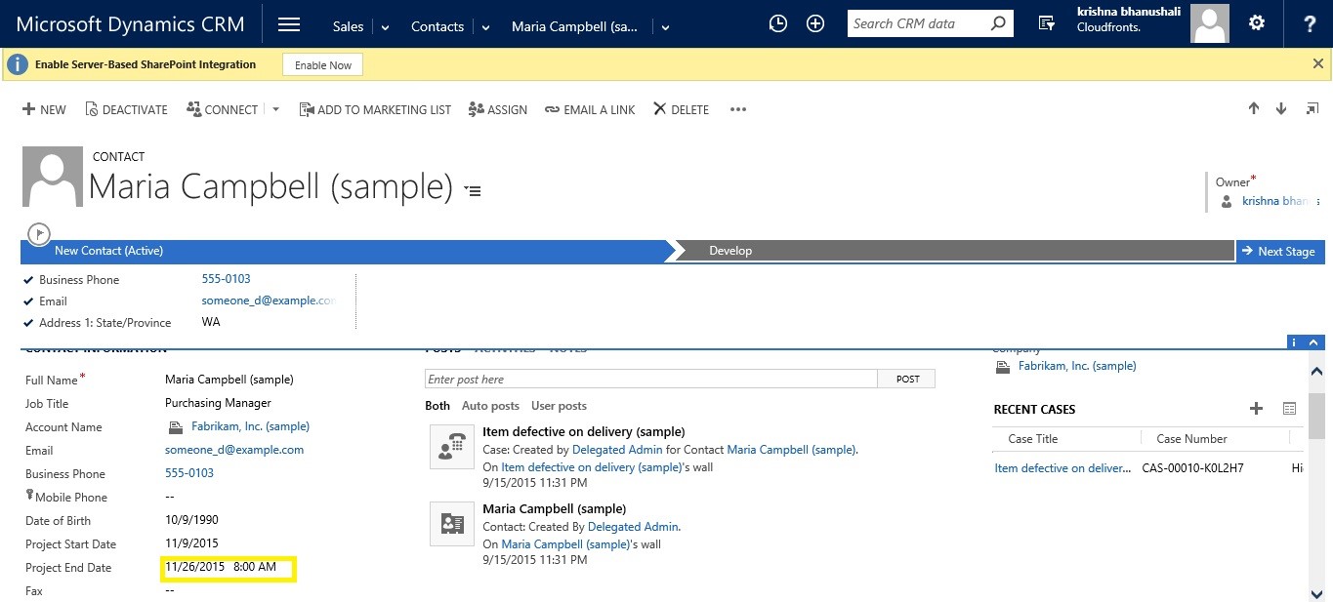Image resolution: width=1333 pixels, height=602 pixels.
Task: Deactivate this contact
Action: click(x=127, y=109)
